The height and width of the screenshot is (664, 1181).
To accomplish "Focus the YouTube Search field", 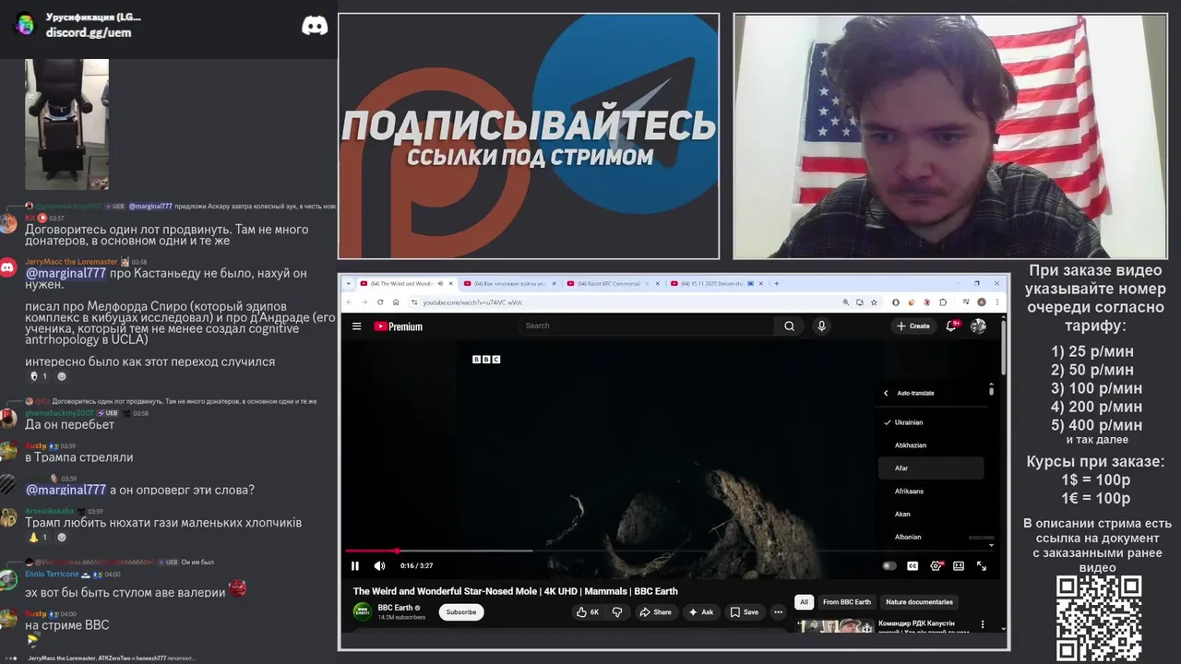I will [646, 326].
